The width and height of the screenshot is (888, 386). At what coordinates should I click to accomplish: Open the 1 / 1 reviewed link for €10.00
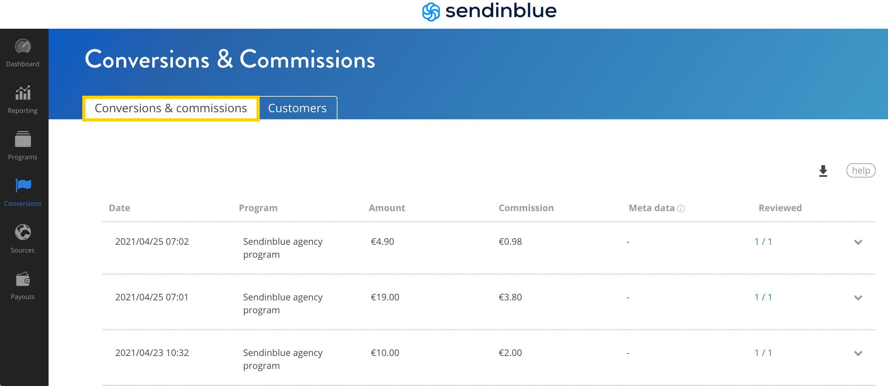(x=763, y=352)
